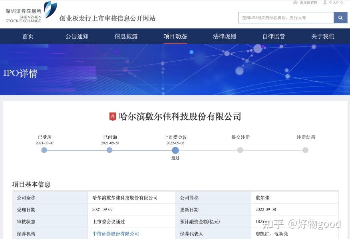Viewport: 350px width, 239px height.
Task: Click the red 首 badge icon
Action: 113,117
